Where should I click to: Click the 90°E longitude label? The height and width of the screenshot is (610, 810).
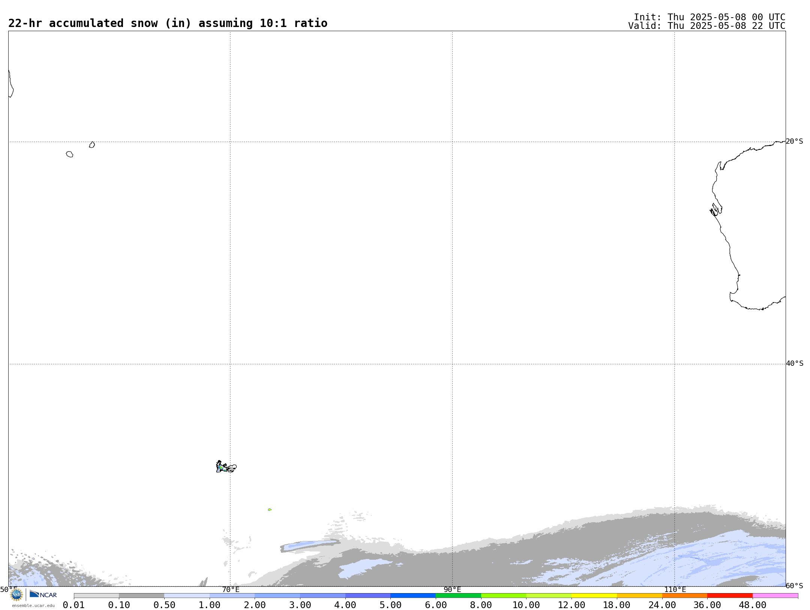[x=452, y=589]
